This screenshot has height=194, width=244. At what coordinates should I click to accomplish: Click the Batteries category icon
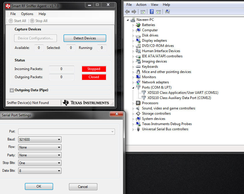click(138, 25)
